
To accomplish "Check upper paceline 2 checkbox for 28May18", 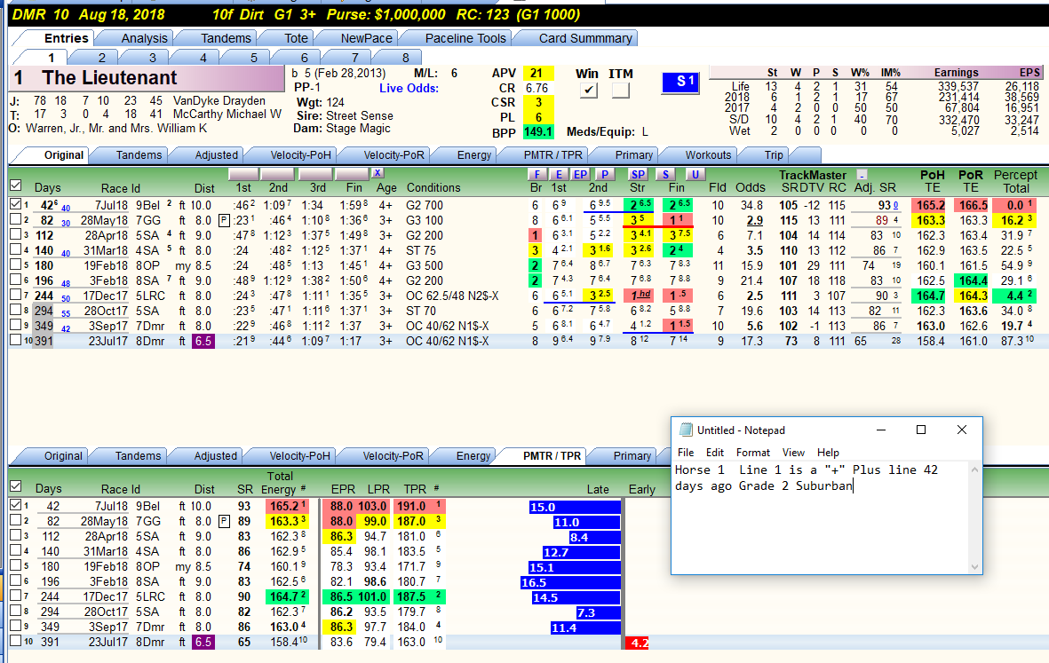I will point(16,219).
